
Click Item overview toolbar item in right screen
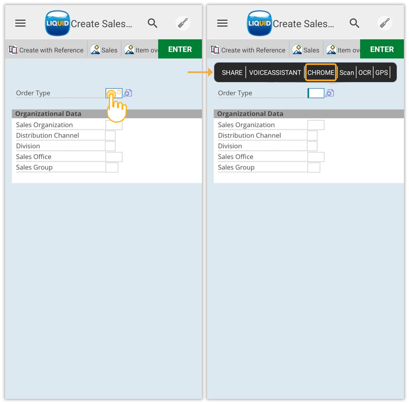(x=343, y=50)
